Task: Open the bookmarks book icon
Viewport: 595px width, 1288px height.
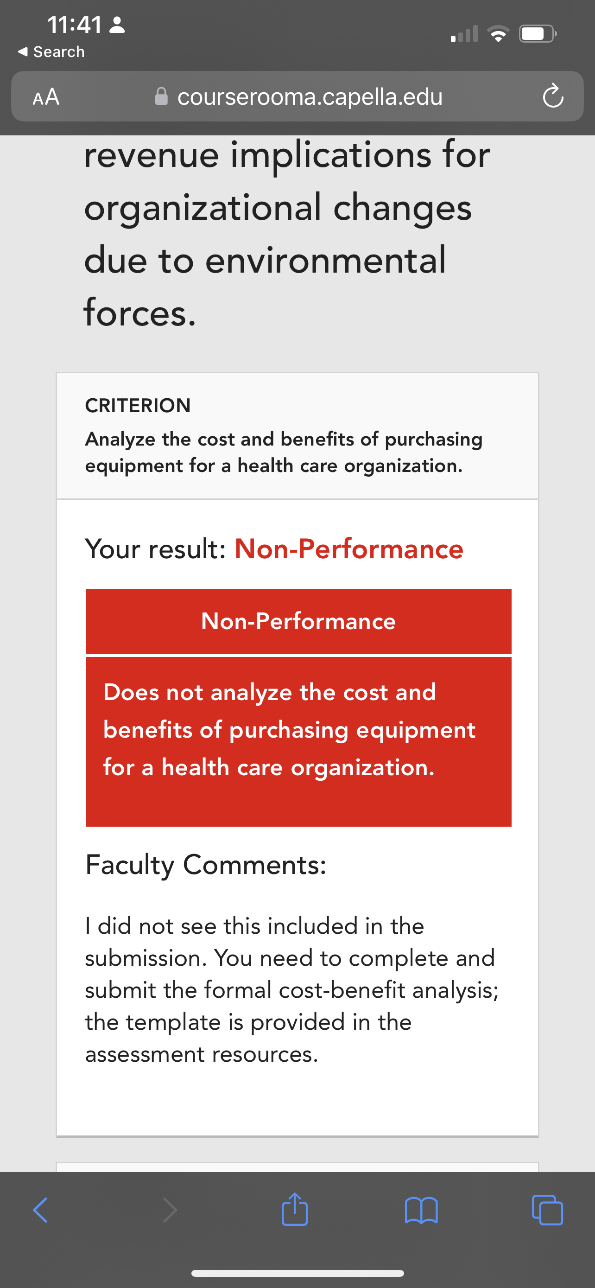Action: coord(421,1210)
